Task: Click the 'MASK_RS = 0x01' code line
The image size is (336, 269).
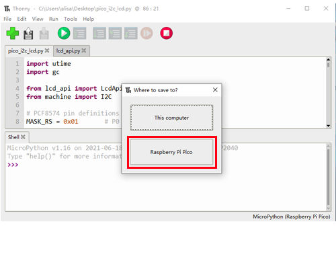Action: (x=52, y=122)
